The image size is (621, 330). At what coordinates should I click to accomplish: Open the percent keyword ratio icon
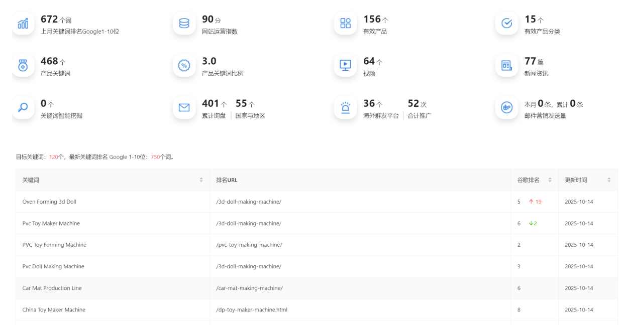184,65
